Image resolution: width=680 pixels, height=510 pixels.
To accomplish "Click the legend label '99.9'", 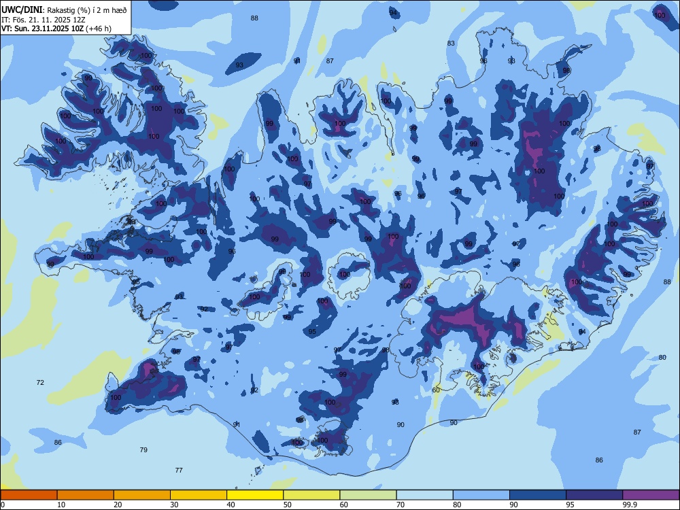I will pos(629,505).
